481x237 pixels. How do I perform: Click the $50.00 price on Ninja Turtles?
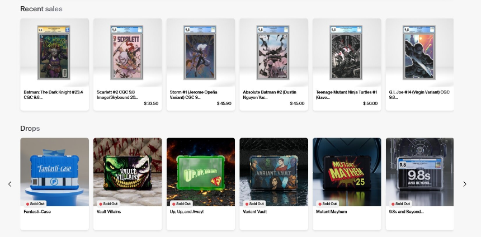click(x=370, y=103)
